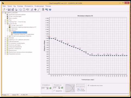Toggle the 'проценты' checkbox
Screen dimensions: 131x98
click(x=55, y=91)
